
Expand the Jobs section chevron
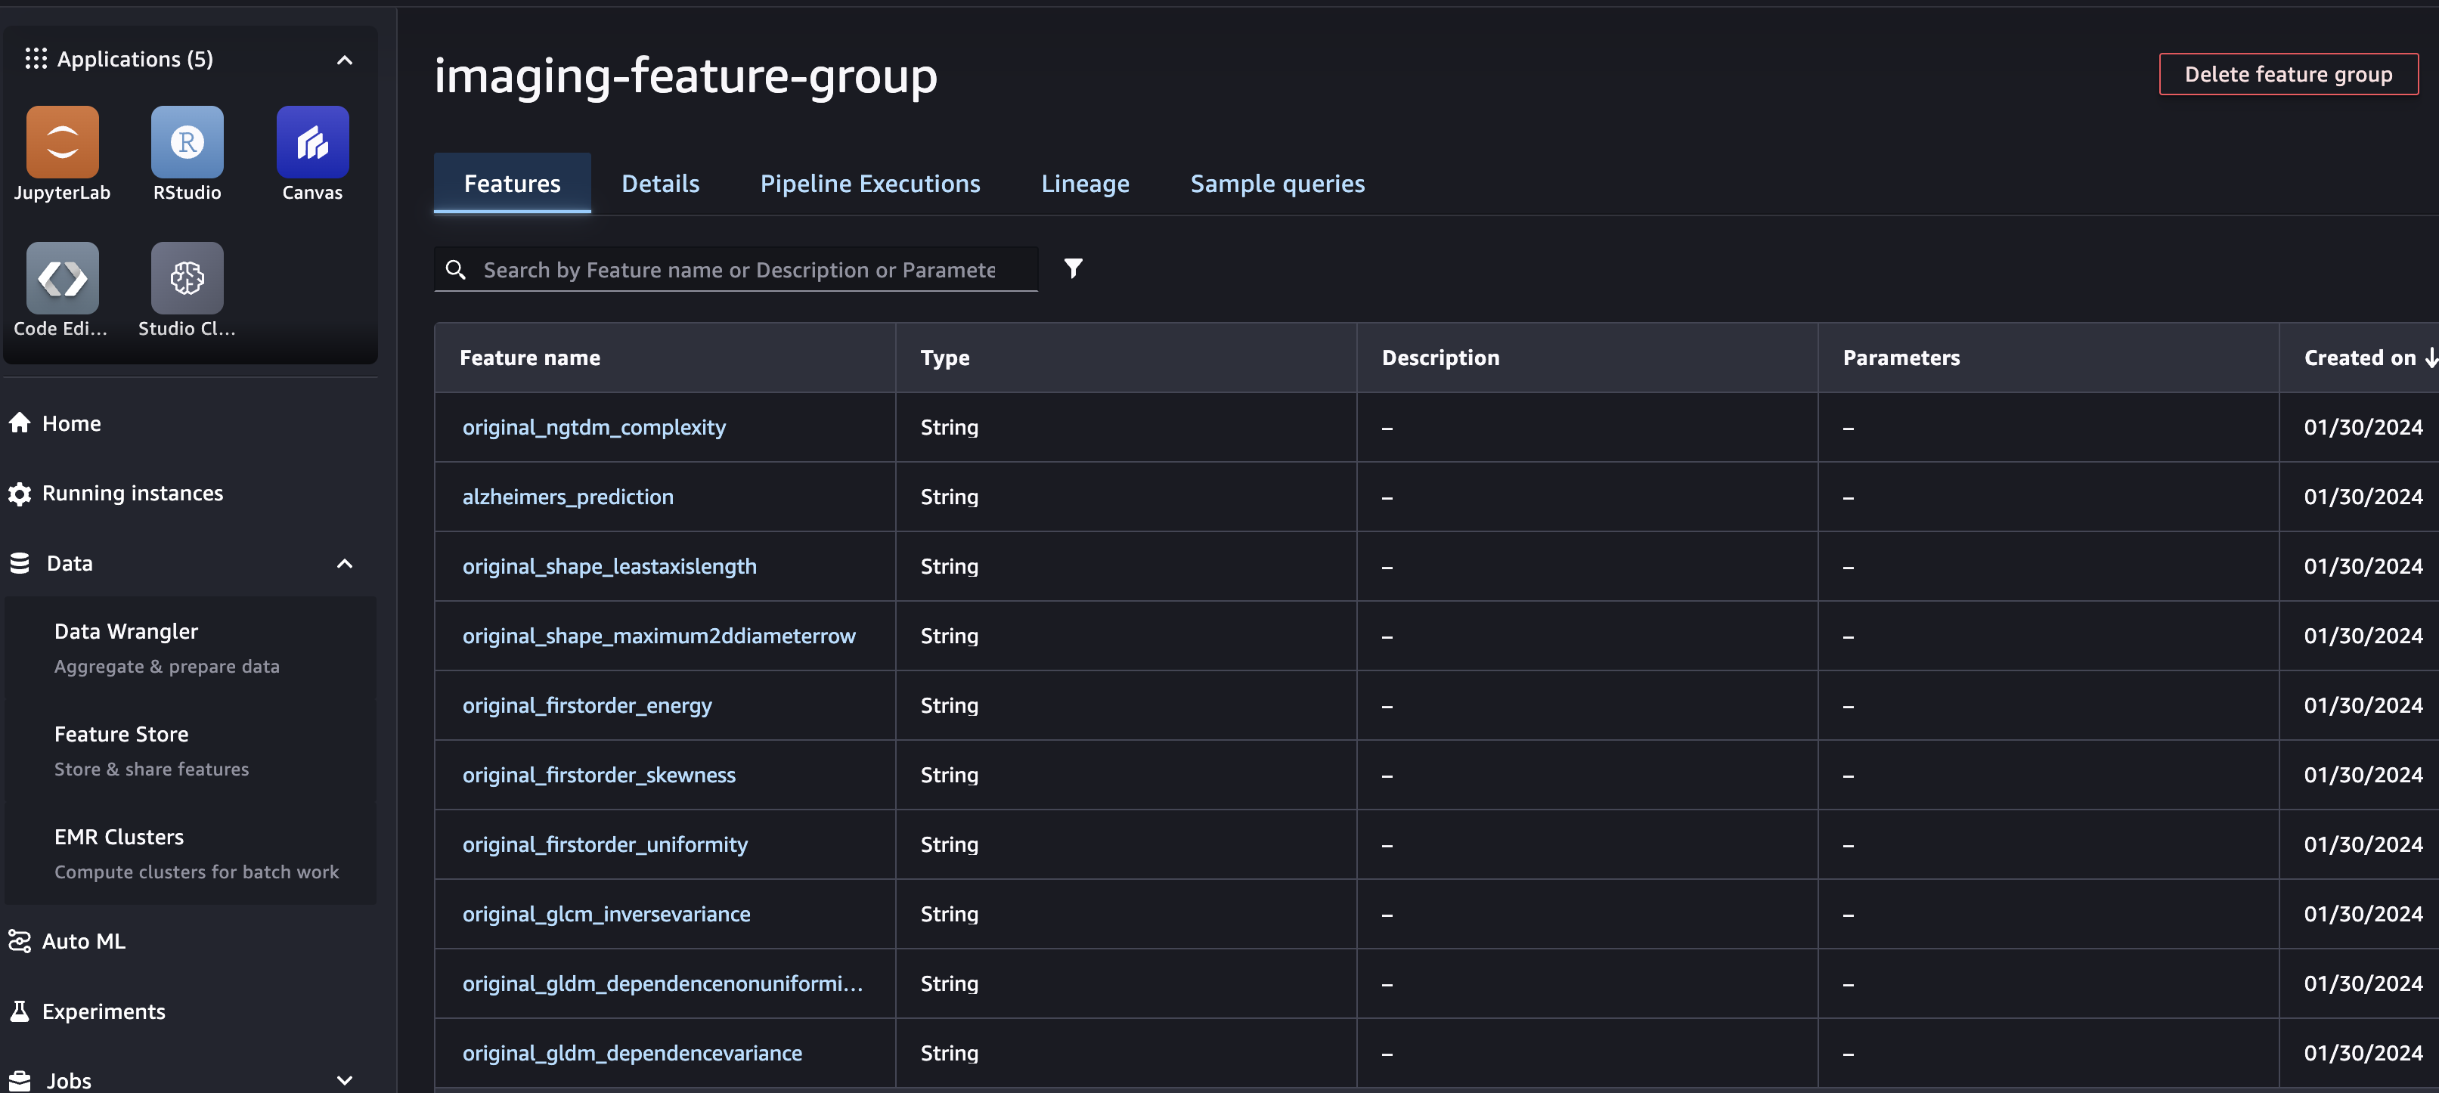(x=345, y=1079)
